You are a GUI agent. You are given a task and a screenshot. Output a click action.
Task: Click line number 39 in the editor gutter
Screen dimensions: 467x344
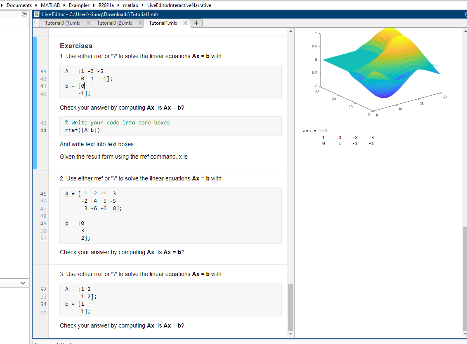(x=43, y=72)
